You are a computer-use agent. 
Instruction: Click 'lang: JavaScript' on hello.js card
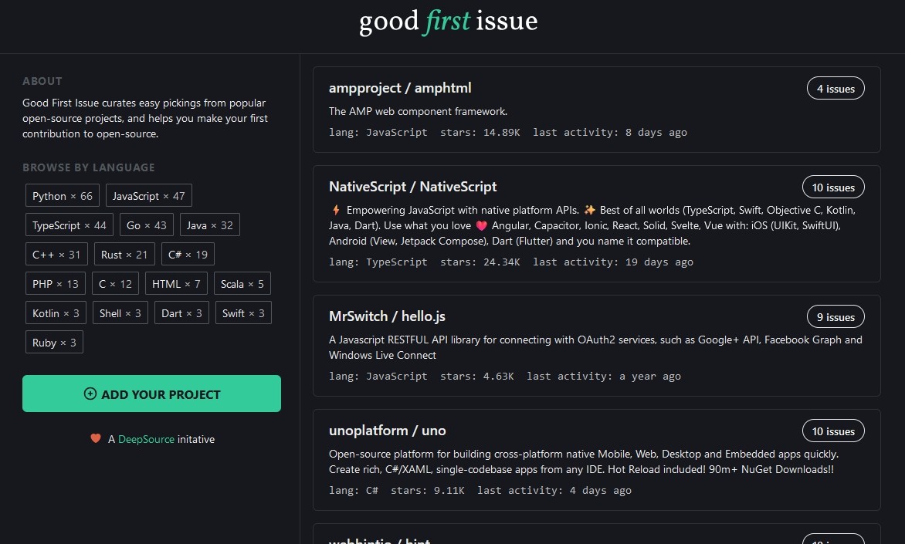(378, 377)
